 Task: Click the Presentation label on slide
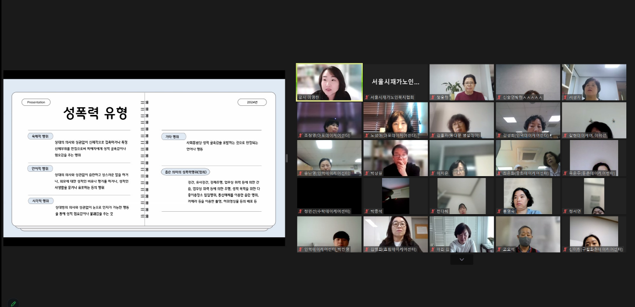pos(36,102)
